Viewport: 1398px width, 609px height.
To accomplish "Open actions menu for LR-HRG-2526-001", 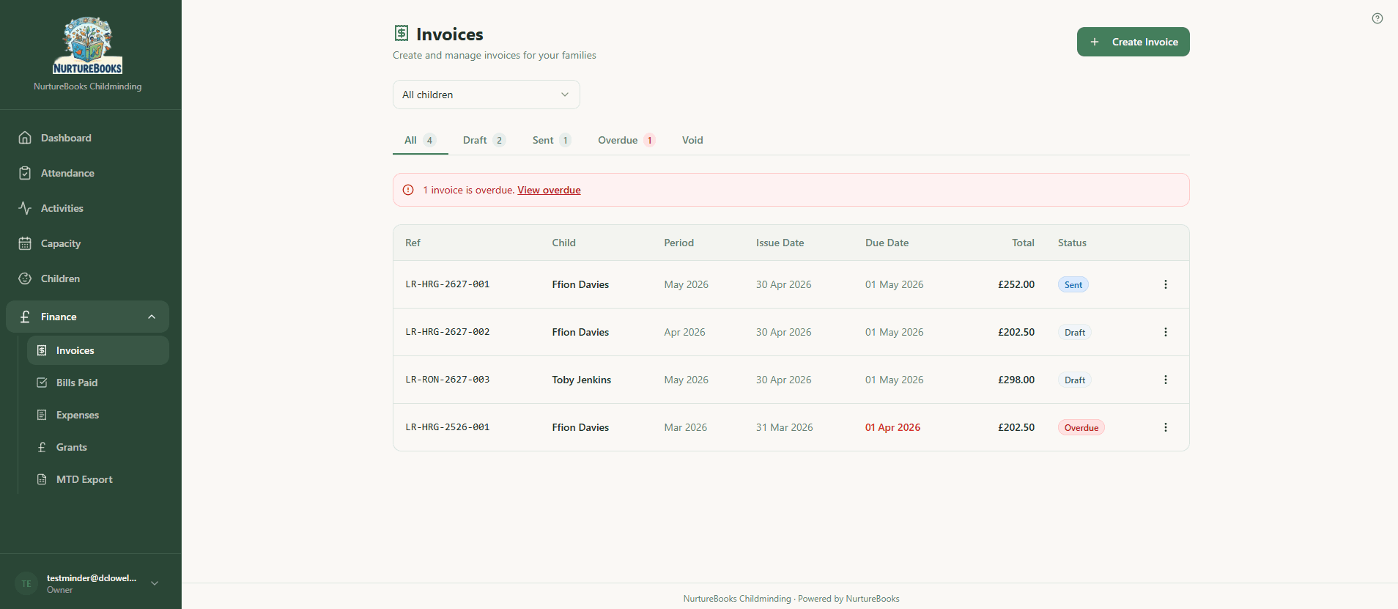I will coord(1166,427).
